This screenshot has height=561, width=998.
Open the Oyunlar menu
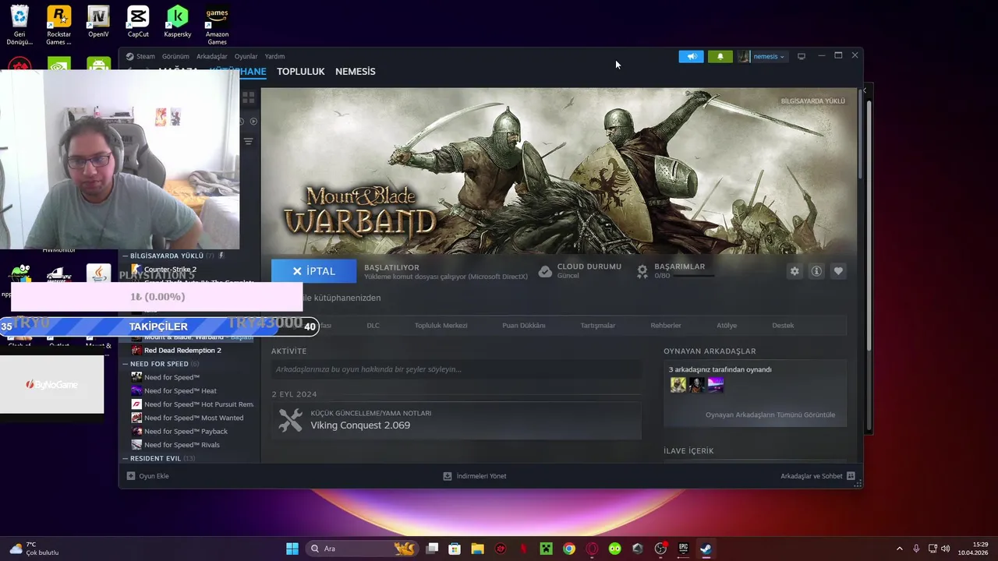(x=246, y=56)
